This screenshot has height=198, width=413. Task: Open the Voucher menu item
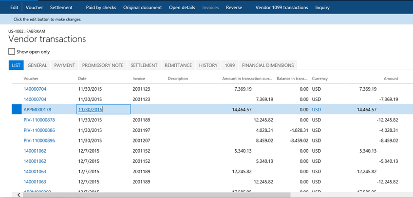(x=34, y=7)
